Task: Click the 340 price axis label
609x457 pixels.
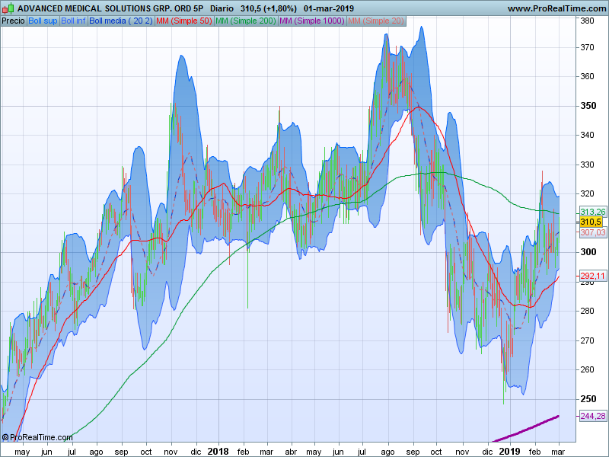Action: point(587,135)
